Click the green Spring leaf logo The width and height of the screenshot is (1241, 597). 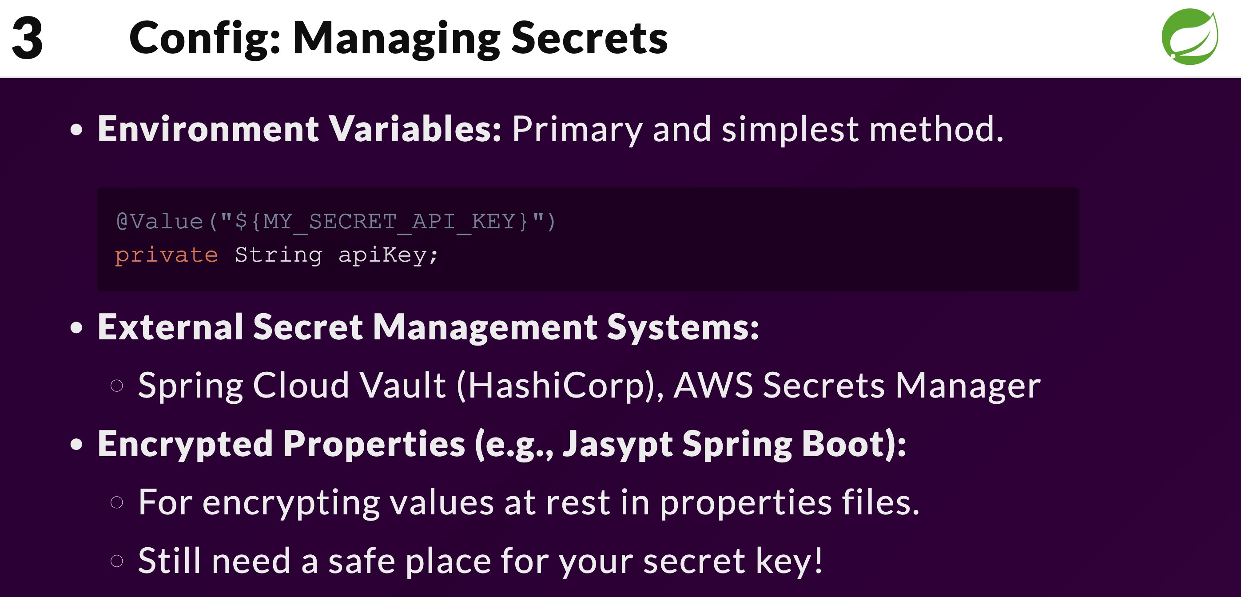pyautogui.click(x=1189, y=36)
